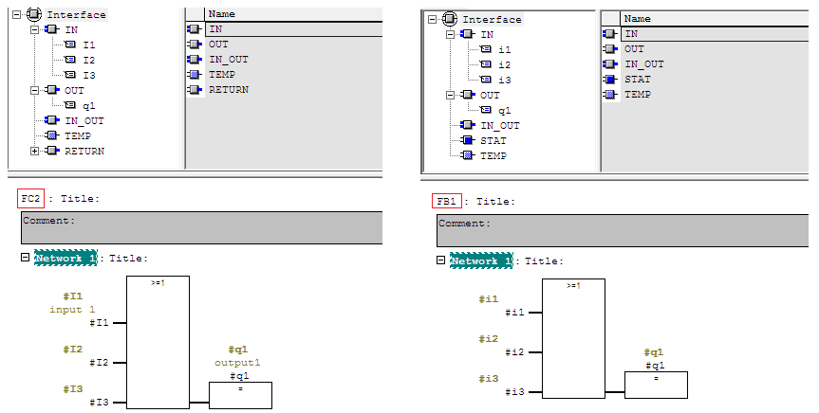Collapse the IN node in FB1 interface tree
Screen dimensions: 819x413
tap(450, 34)
